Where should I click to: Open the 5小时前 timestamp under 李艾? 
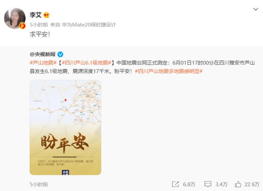pyautogui.click(x=39, y=25)
